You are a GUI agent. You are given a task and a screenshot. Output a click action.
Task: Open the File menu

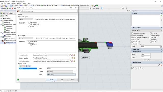point(2,4)
